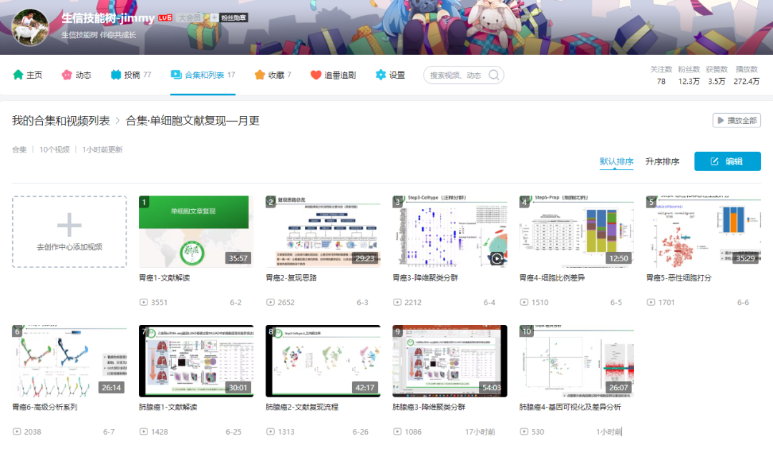Click the 搜索视频、动态 search field
Screen dimensions: 773x449
point(463,75)
